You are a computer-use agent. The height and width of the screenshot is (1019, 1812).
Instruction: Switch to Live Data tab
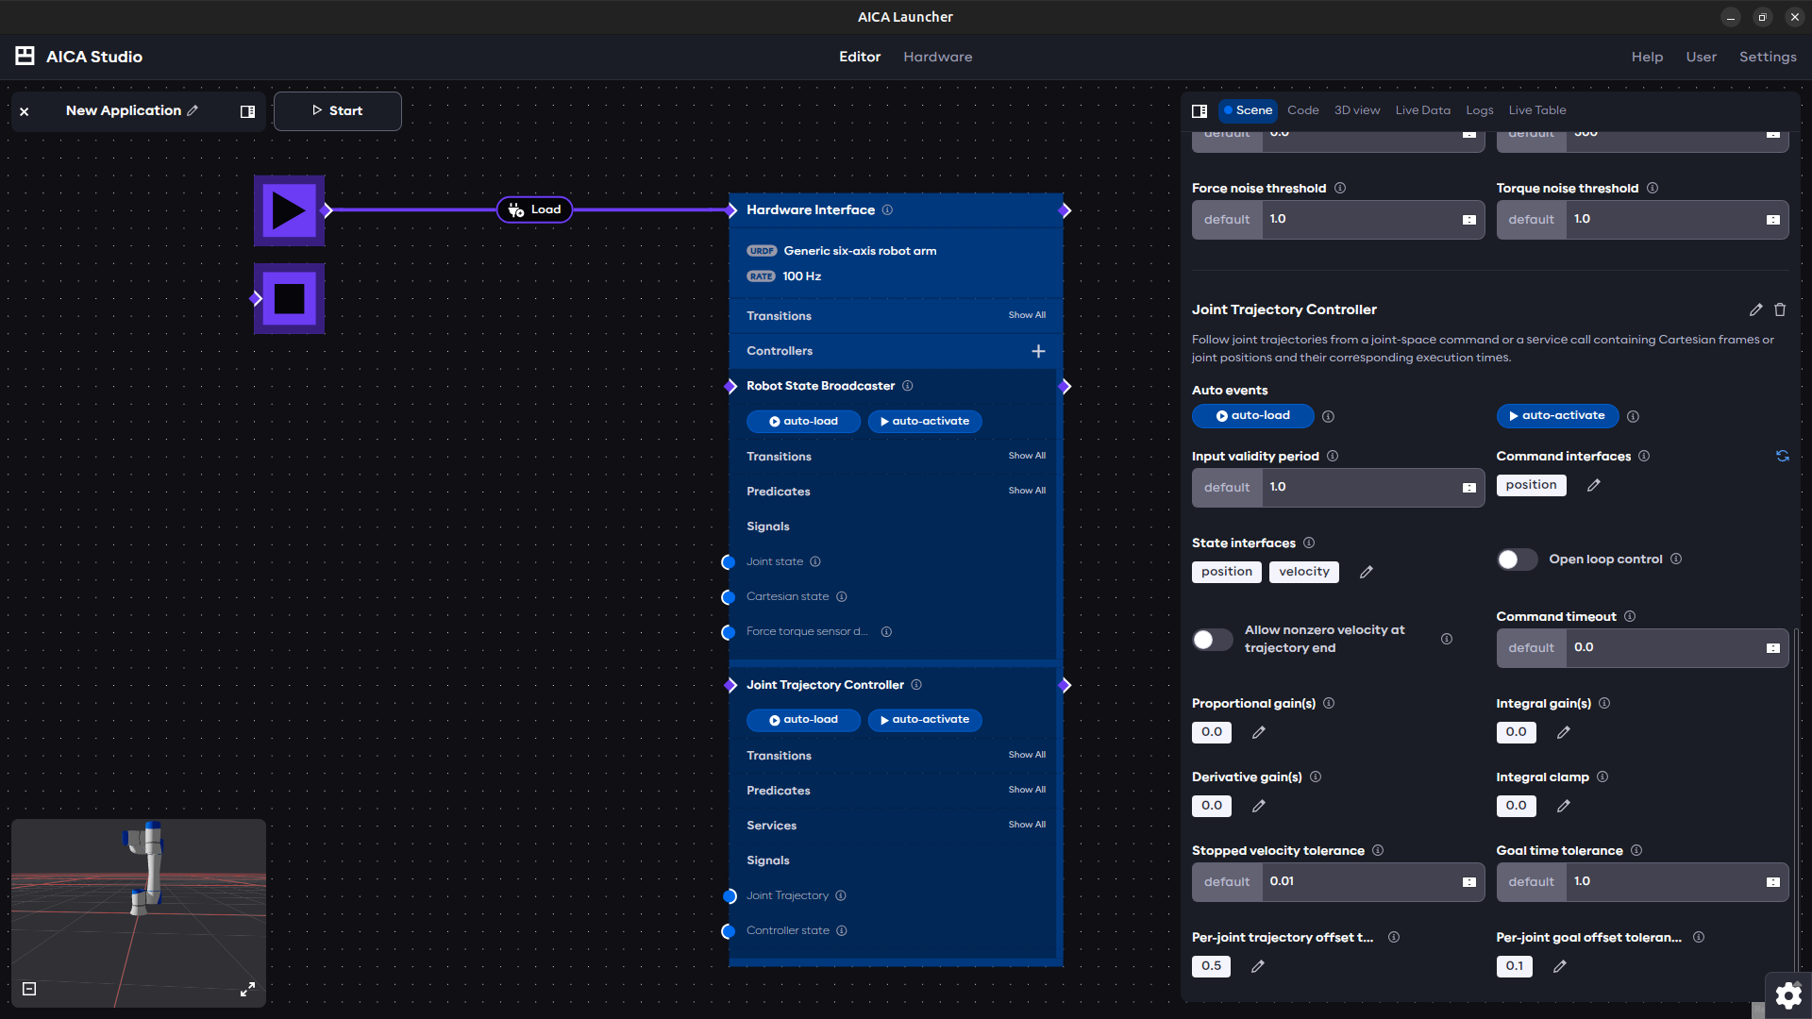click(x=1422, y=110)
